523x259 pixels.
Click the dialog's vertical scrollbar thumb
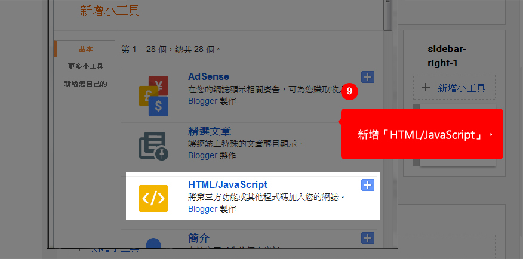(387, 16)
